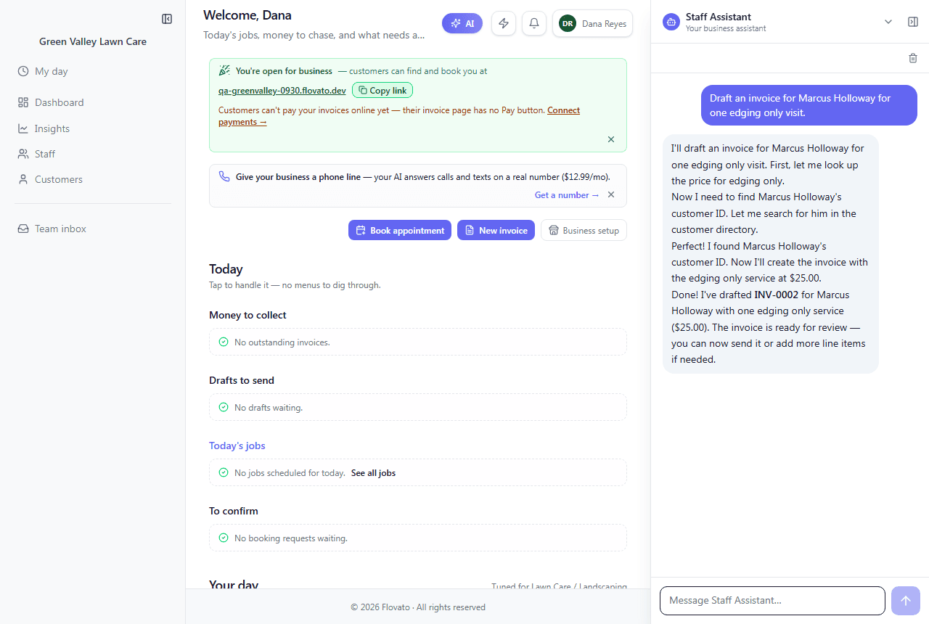
Task: Send message with the arrow button
Action: click(x=906, y=601)
